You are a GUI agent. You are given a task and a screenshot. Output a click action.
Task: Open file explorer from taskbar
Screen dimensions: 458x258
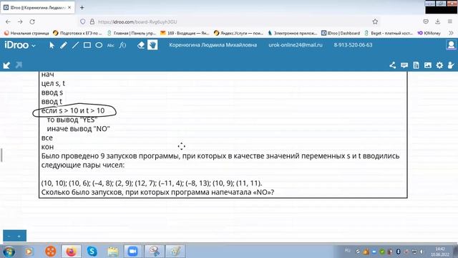(x=113, y=252)
